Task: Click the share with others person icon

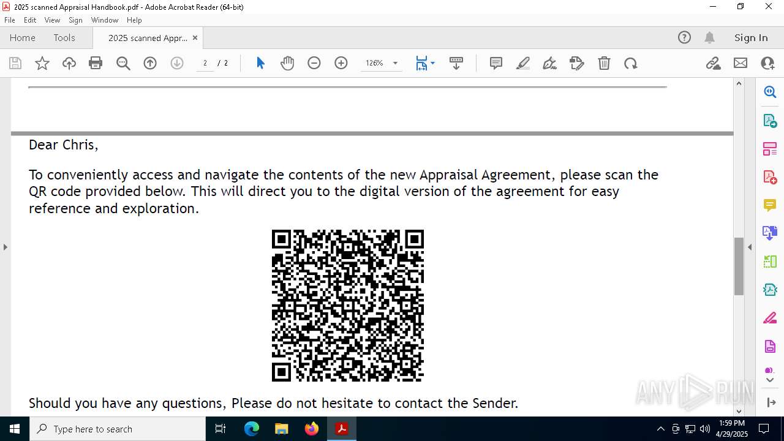Action: click(x=767, y=63)
